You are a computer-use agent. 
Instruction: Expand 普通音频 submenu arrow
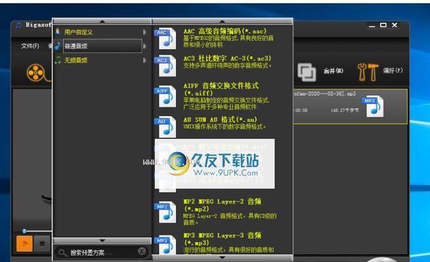tap(144, 47)
